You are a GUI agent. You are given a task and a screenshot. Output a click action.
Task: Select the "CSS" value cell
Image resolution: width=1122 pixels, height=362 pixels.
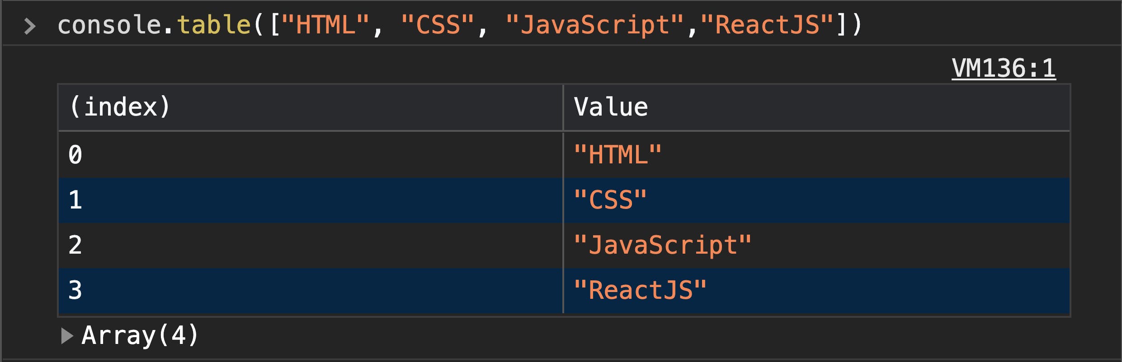click(816, 200)
